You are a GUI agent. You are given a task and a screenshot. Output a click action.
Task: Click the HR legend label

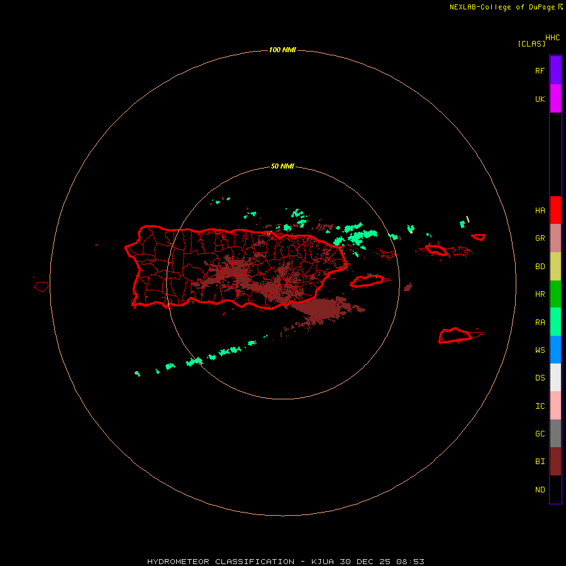pyautogui.click(x=540, y=294)
